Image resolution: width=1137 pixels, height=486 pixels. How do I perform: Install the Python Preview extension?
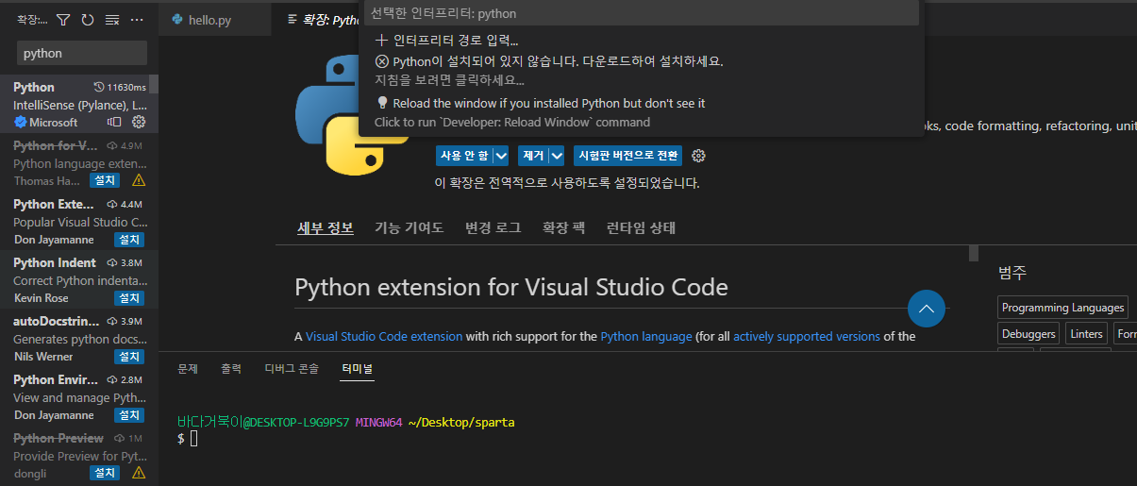click(x=105, y=473)
